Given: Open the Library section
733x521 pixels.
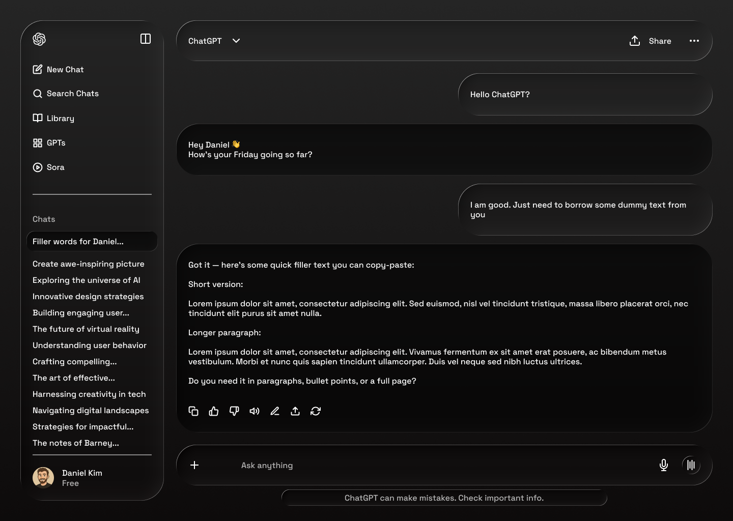Looking at the screenshot, I should (x=53, y=118).
